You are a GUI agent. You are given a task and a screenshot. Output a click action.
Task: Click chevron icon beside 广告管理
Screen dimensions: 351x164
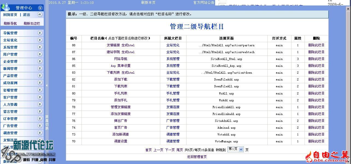point(40,126)
